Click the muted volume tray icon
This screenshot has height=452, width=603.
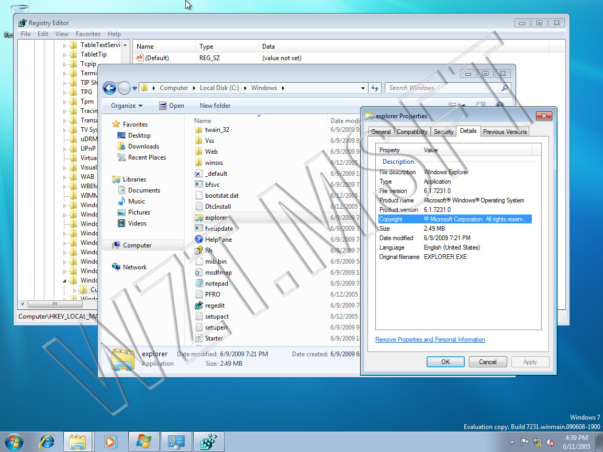click(550, 442)
